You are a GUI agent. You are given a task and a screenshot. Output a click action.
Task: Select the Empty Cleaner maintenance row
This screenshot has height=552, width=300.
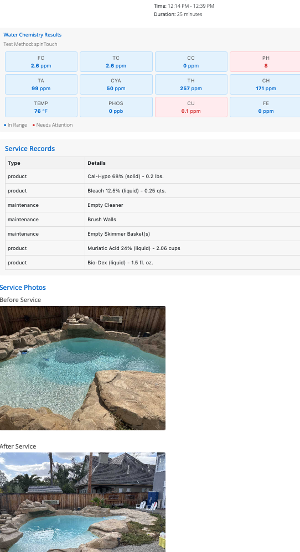pyautogui.click(x=152, y=205)
